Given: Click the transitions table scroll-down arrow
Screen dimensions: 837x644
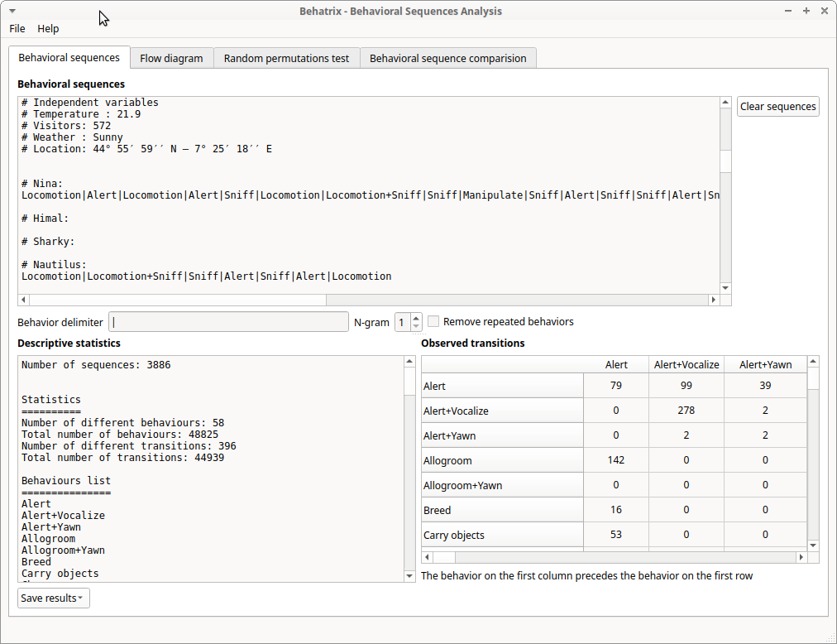Looking at the screenshot, I should coord(813,545).
